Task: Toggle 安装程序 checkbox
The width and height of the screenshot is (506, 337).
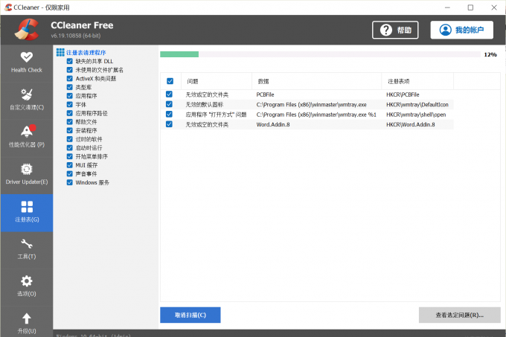Action: [x=70, y=130]
